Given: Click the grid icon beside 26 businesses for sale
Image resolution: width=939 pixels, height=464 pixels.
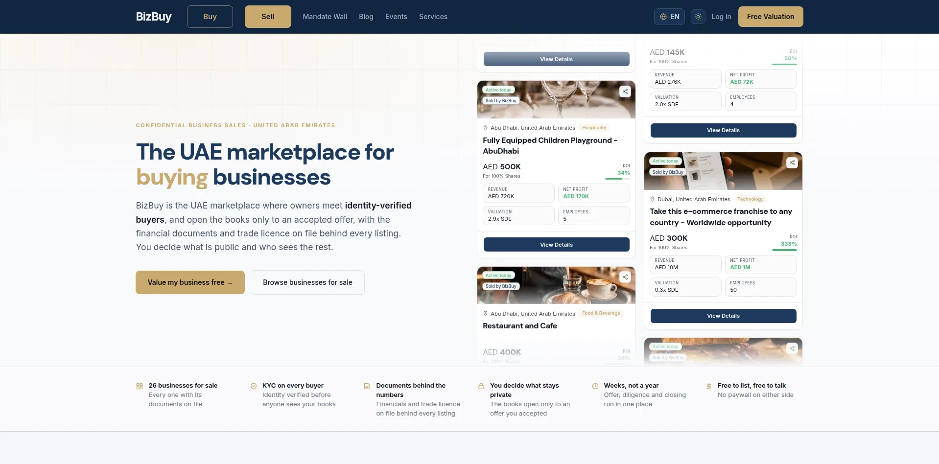Looking at the screenshot, I should pos(140,386).
